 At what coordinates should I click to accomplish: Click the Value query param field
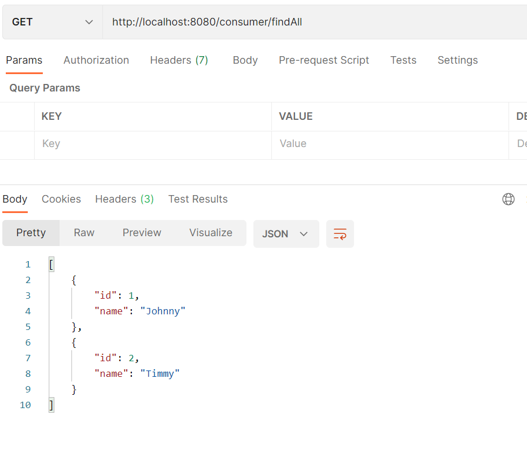[x=390, y=144]
